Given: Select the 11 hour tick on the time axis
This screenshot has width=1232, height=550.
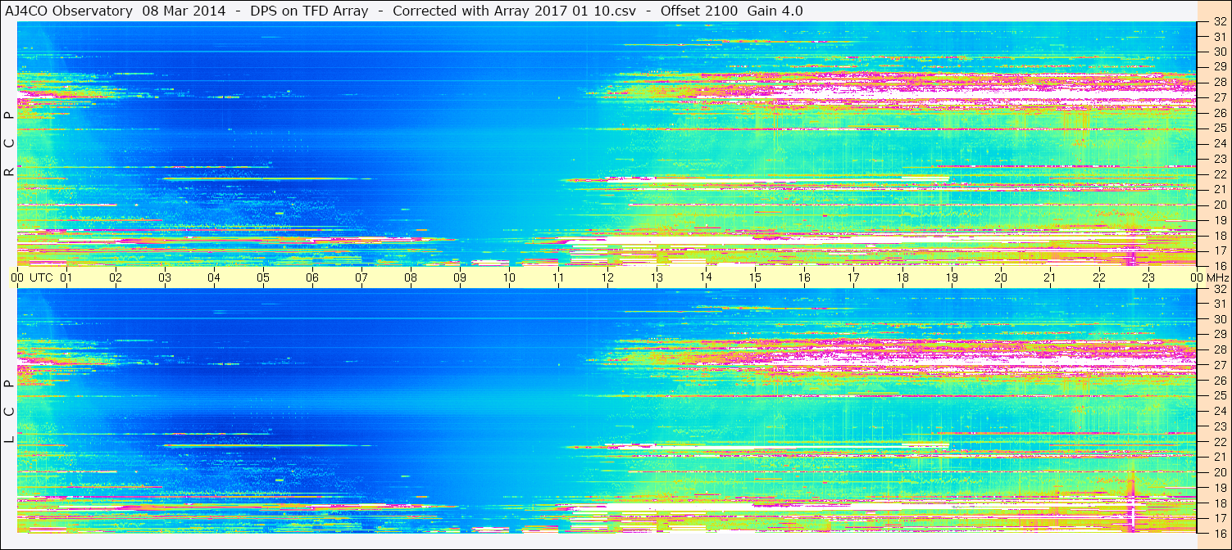Looking at the screenshot, I should click(558, 277).
